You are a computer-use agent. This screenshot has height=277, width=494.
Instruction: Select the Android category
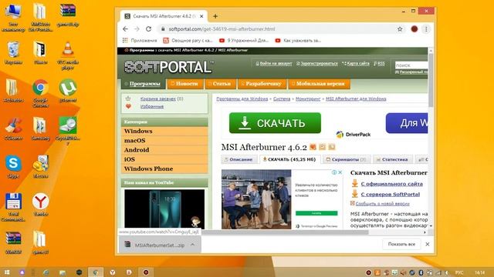click(164, 150)
